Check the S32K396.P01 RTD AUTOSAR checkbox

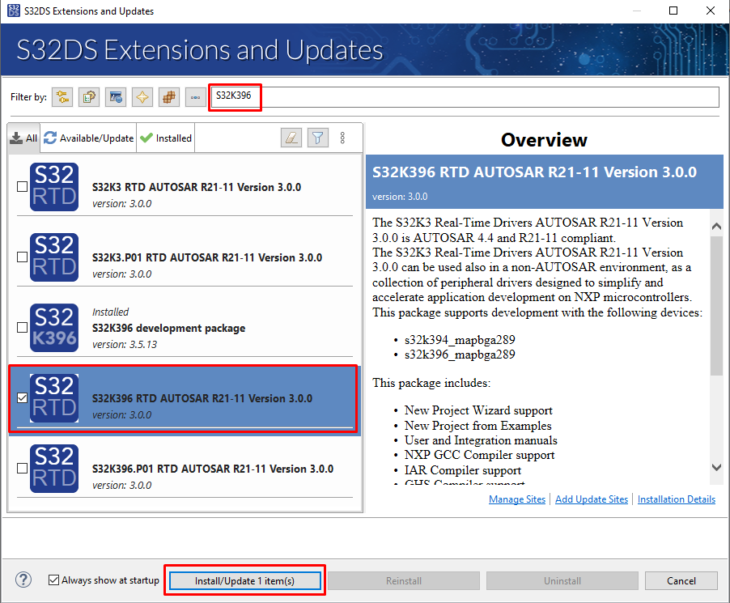[x=22, y=469]
